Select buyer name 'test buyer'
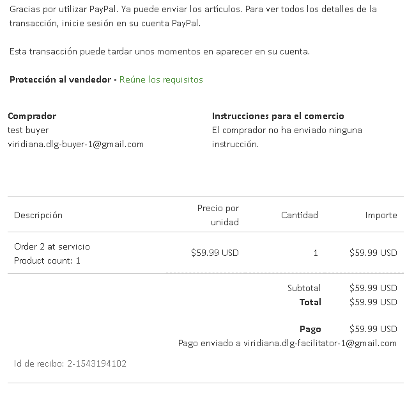This screenshot has height=398, width=414. [x=28, y=130]
